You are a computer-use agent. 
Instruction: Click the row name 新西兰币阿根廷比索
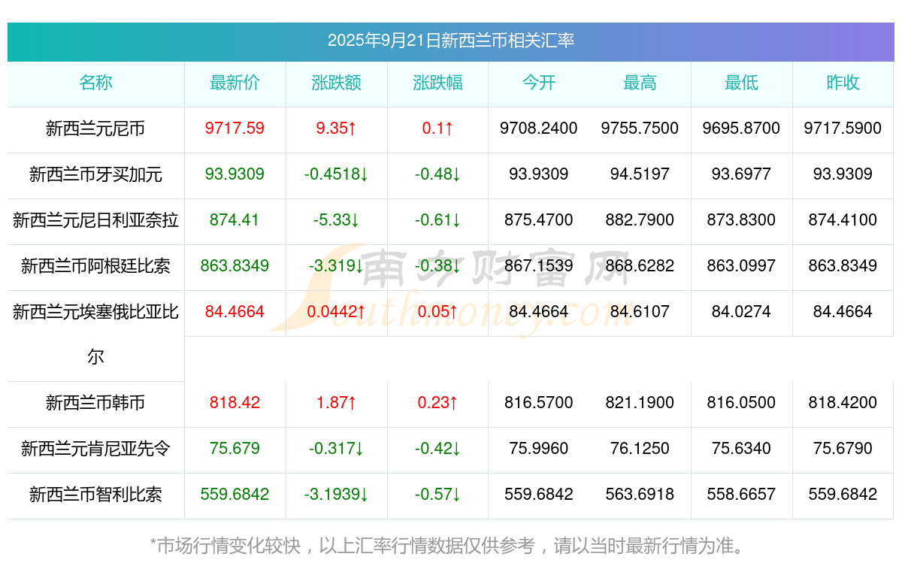tap(95, 265)
